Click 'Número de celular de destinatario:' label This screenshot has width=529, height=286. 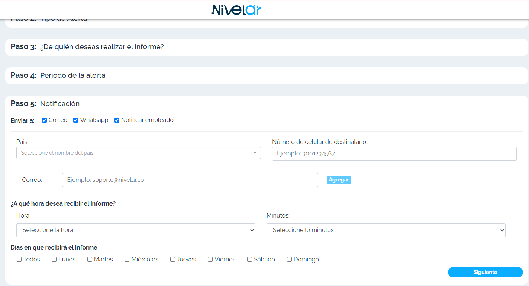[320, 142]
